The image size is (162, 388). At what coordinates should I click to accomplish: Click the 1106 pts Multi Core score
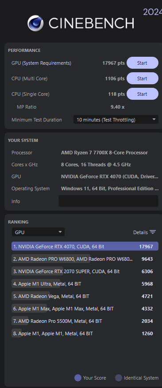point(115,78)
